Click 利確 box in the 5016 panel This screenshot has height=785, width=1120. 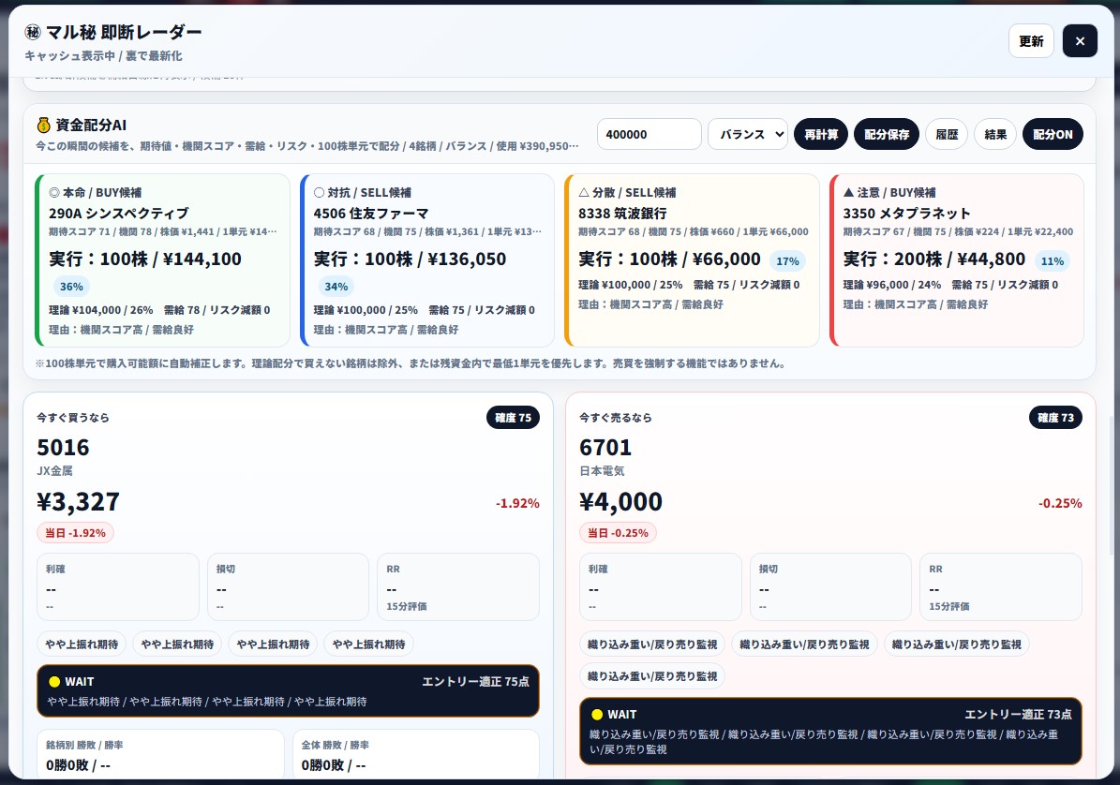coord(118,586)
